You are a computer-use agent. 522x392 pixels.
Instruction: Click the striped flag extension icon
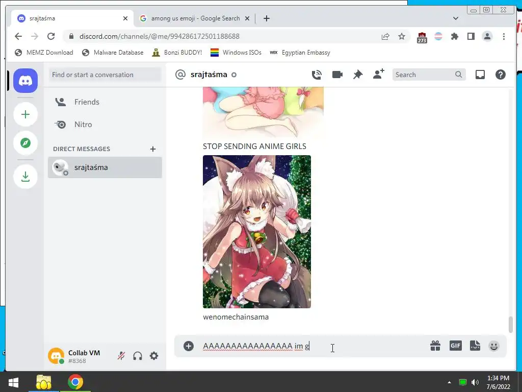click(438, 36)
